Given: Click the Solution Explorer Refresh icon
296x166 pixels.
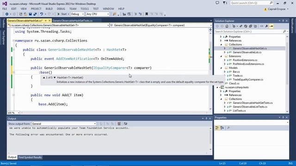Looking at the screenshot, I should tap(246, 26).
